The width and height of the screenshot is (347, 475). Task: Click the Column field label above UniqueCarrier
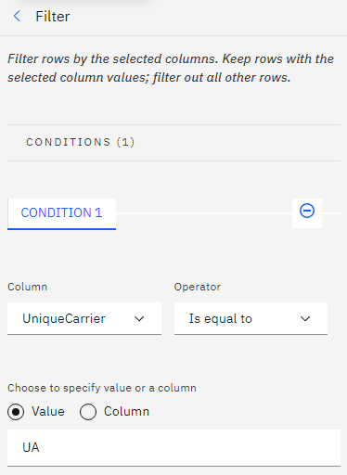[x=27, y=287]
